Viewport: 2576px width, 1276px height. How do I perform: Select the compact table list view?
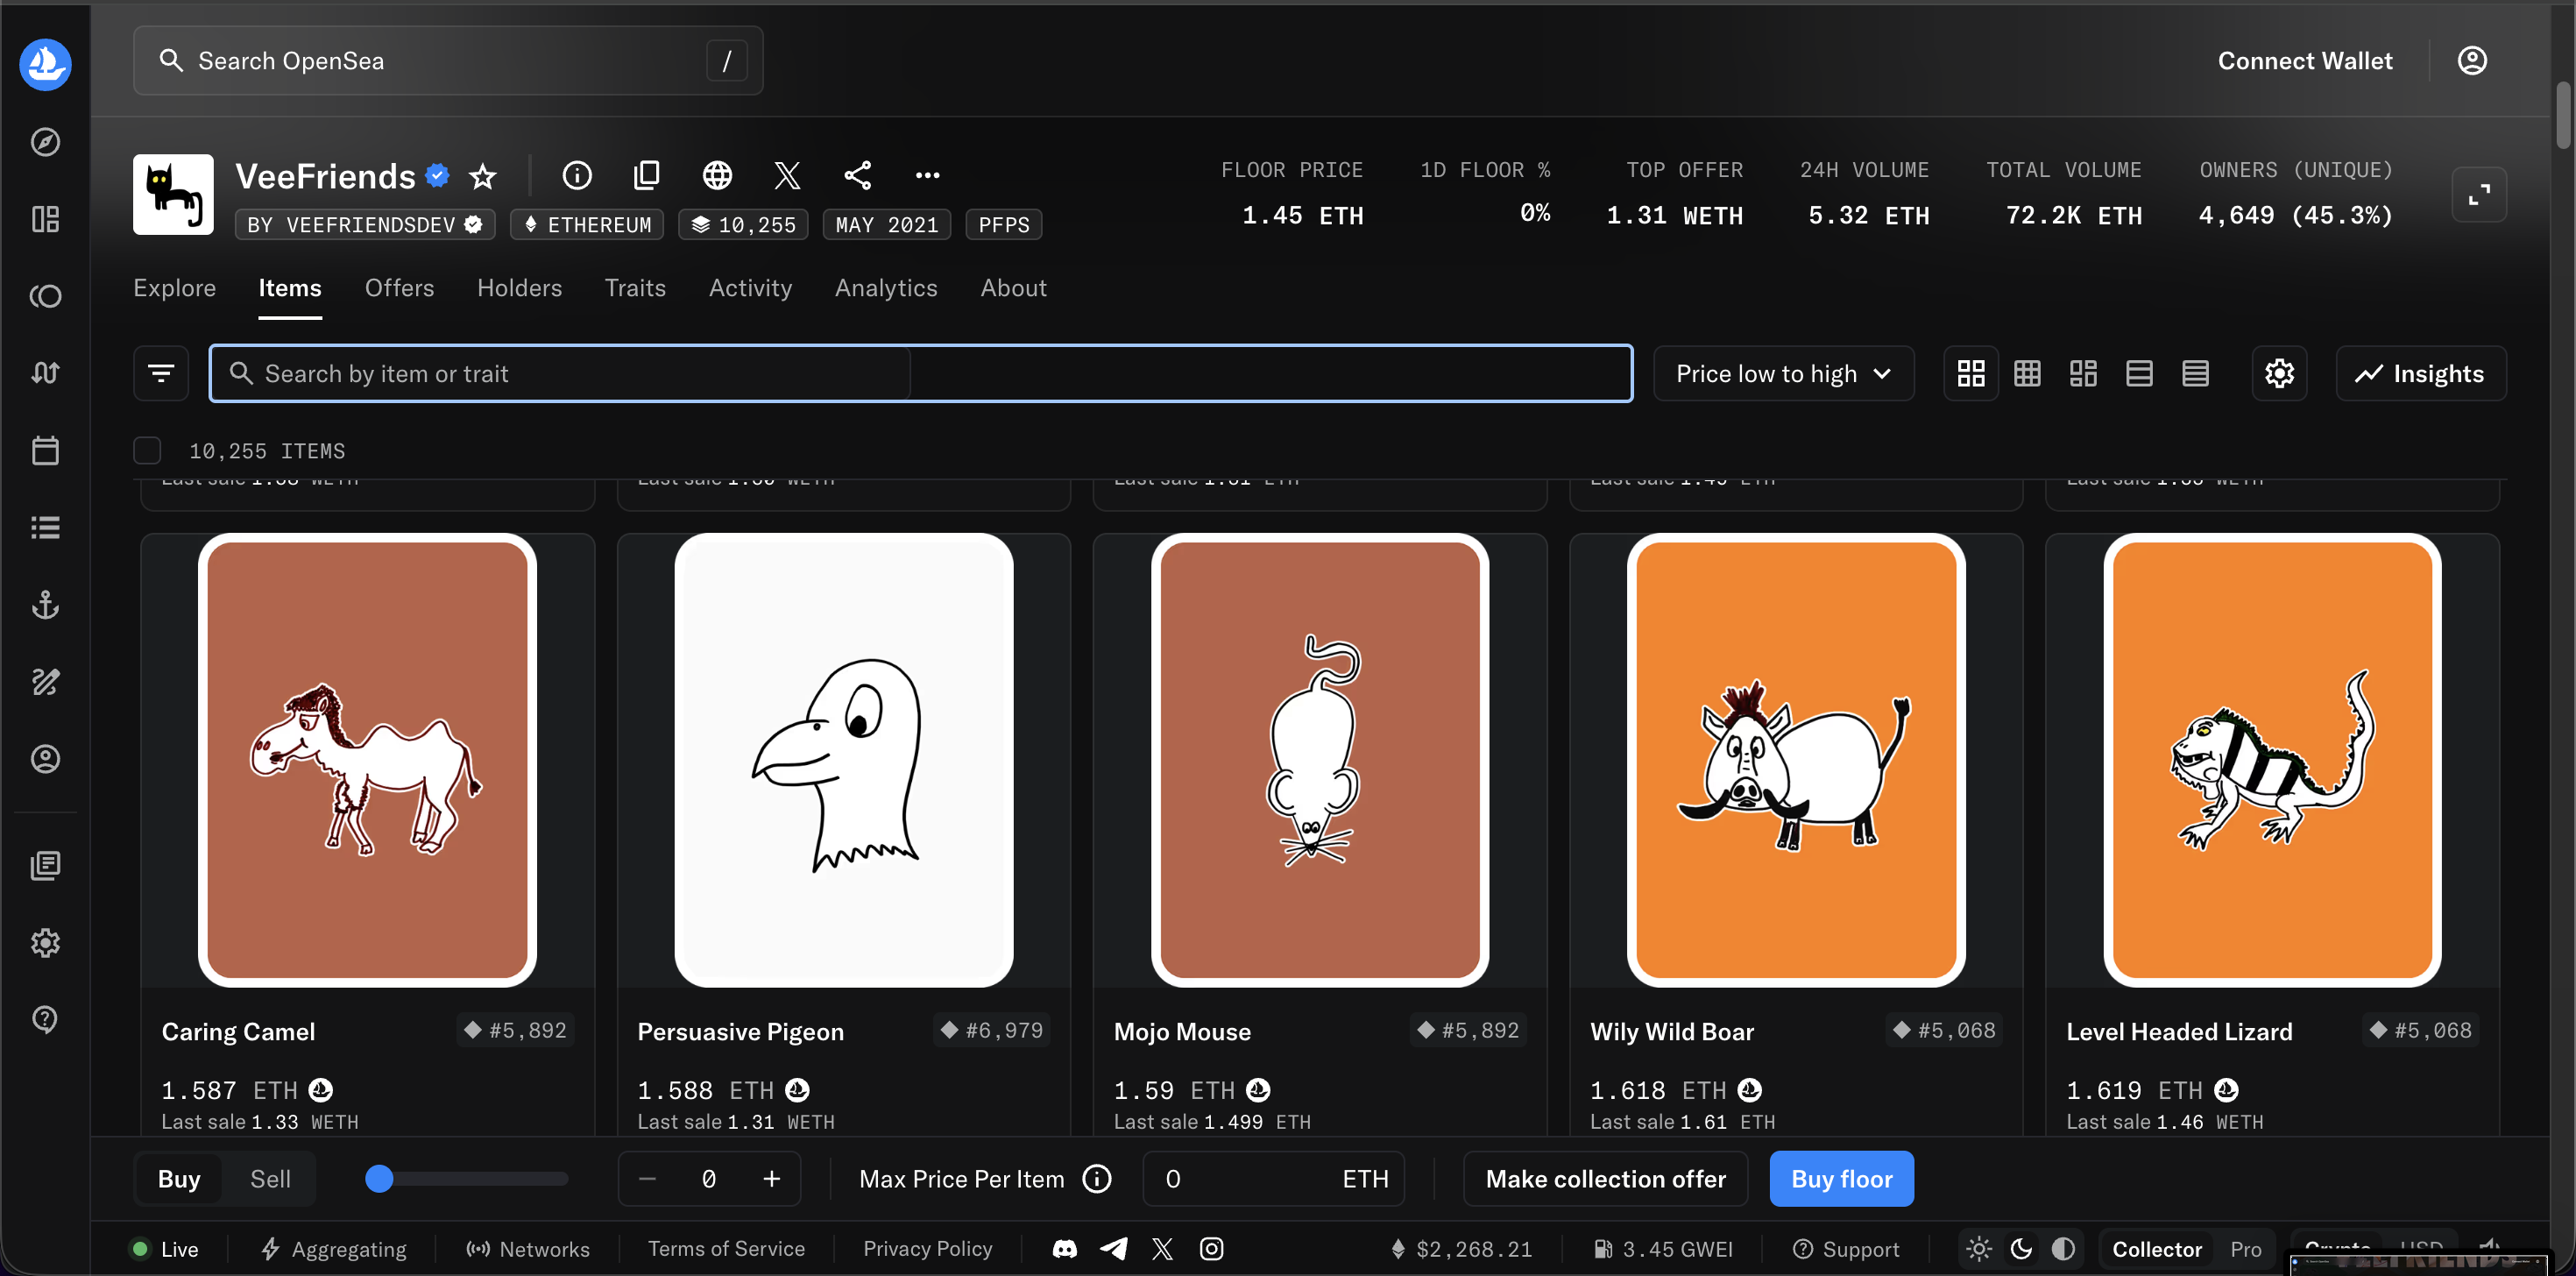[x=2195, y=374]
